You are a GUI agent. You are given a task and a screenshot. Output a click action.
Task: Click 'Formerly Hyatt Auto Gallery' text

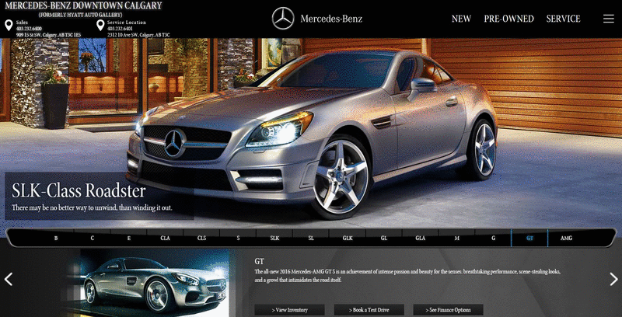(81, 15)
